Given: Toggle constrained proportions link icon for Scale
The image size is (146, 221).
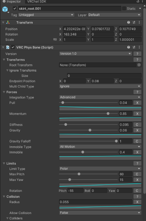Looking at the screenshot, I should click(x=55, y=40).
